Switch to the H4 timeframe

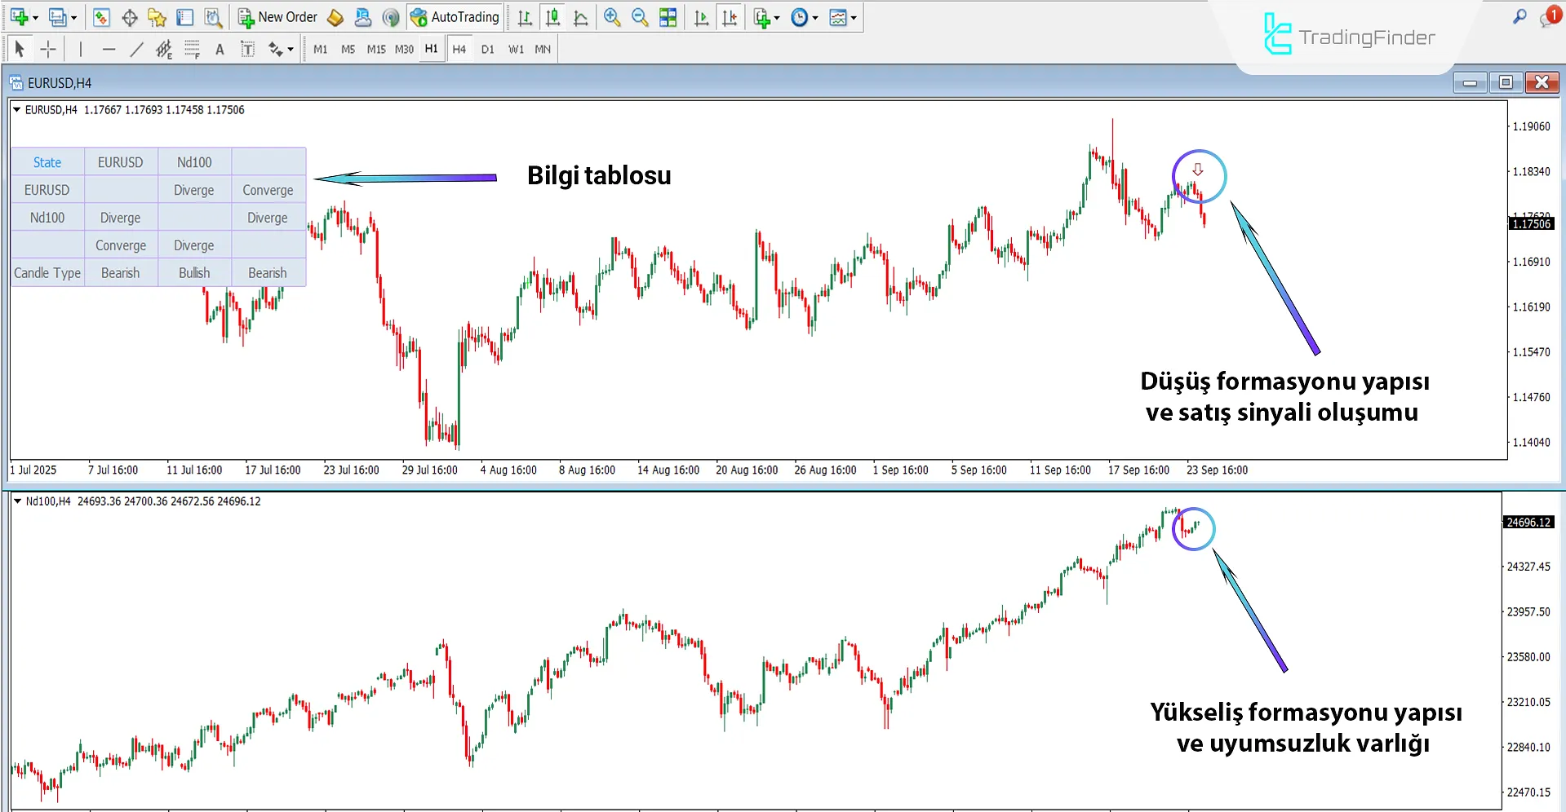[459, 49]
